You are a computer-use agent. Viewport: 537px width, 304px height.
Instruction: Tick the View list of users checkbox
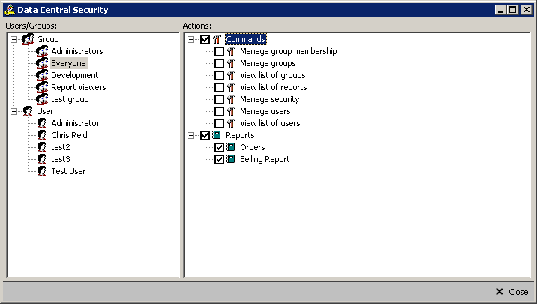pos(219,123)
